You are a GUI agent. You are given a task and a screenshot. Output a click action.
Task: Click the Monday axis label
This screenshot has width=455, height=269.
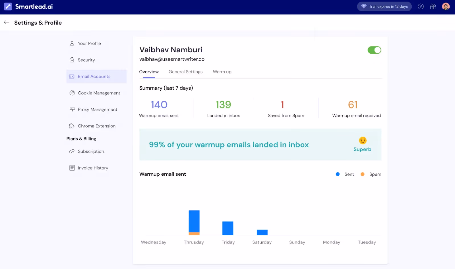pyautogui.click(x=332, y=242)
